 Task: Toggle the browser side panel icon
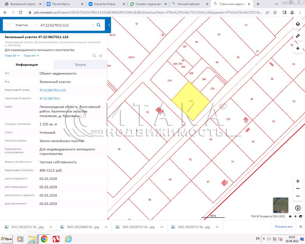[284, 13]
